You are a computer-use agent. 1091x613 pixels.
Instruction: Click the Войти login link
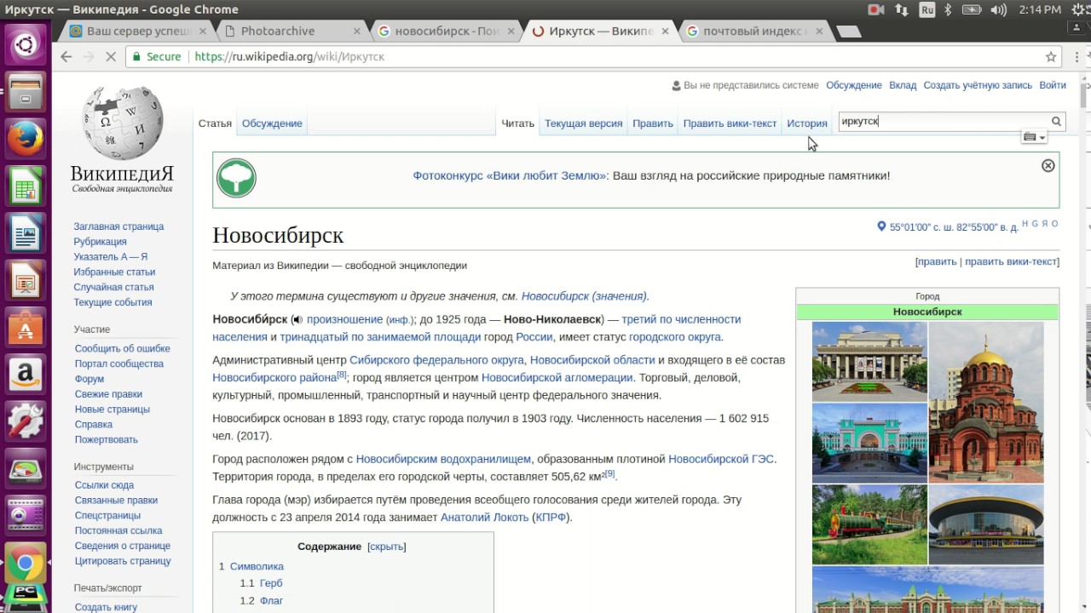pos(1053,85)
